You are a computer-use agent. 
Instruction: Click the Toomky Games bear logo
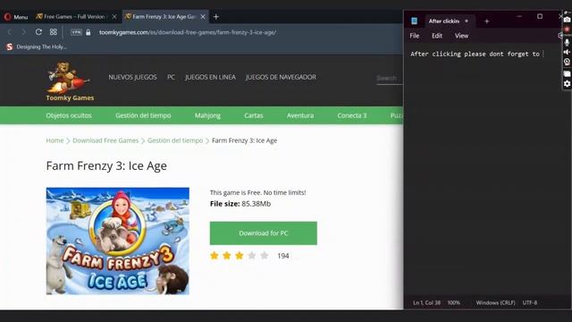click(70, 81)
